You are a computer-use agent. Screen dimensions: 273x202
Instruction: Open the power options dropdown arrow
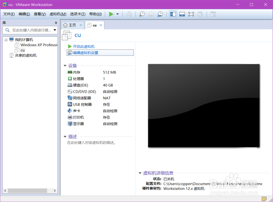tap(118, 14)
